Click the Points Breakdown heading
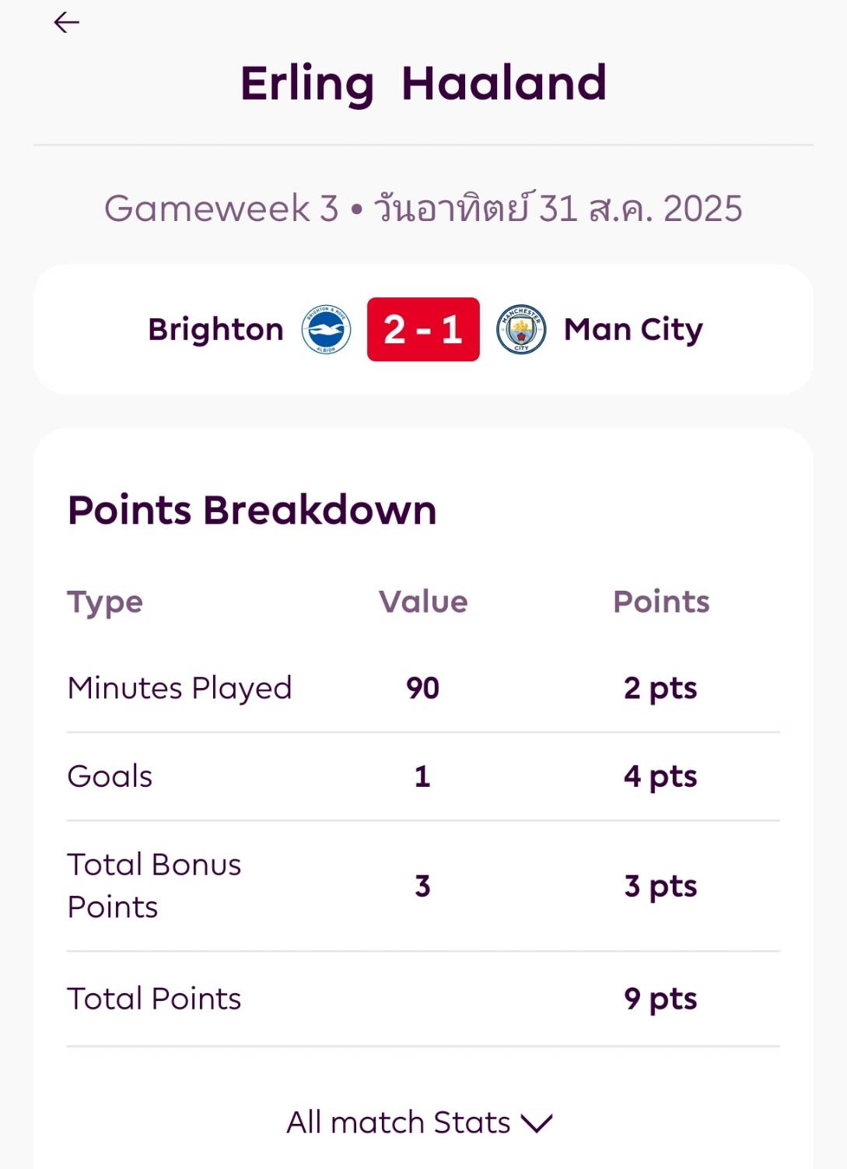847x1169 pixels. pyautogui.click(x=252, y=511)
